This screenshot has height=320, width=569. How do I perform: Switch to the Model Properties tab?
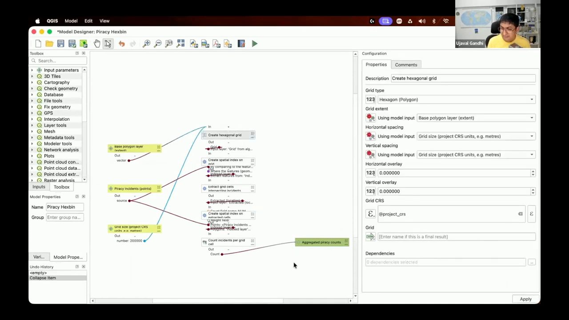[68, 257]
